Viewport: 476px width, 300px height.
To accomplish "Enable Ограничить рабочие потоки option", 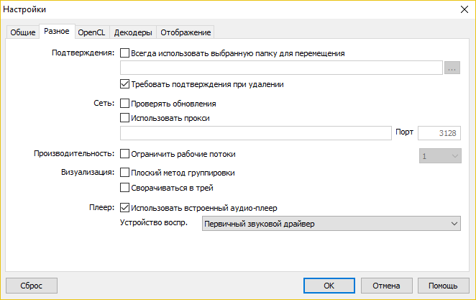I will click(x=125, y=154).
